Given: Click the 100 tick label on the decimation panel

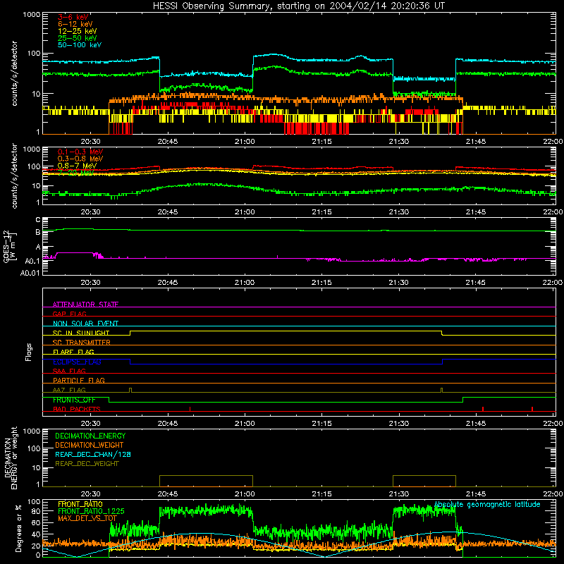Looking at the screenshot, I should tap(34, 448).
